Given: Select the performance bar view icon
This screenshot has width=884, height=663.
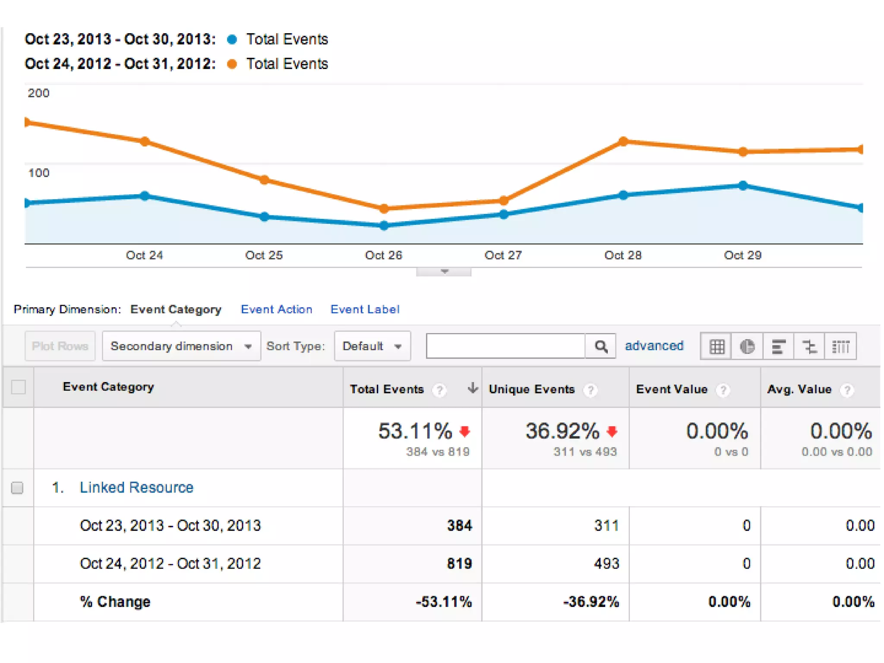Looking at the screenshot, I should point(778,347).
